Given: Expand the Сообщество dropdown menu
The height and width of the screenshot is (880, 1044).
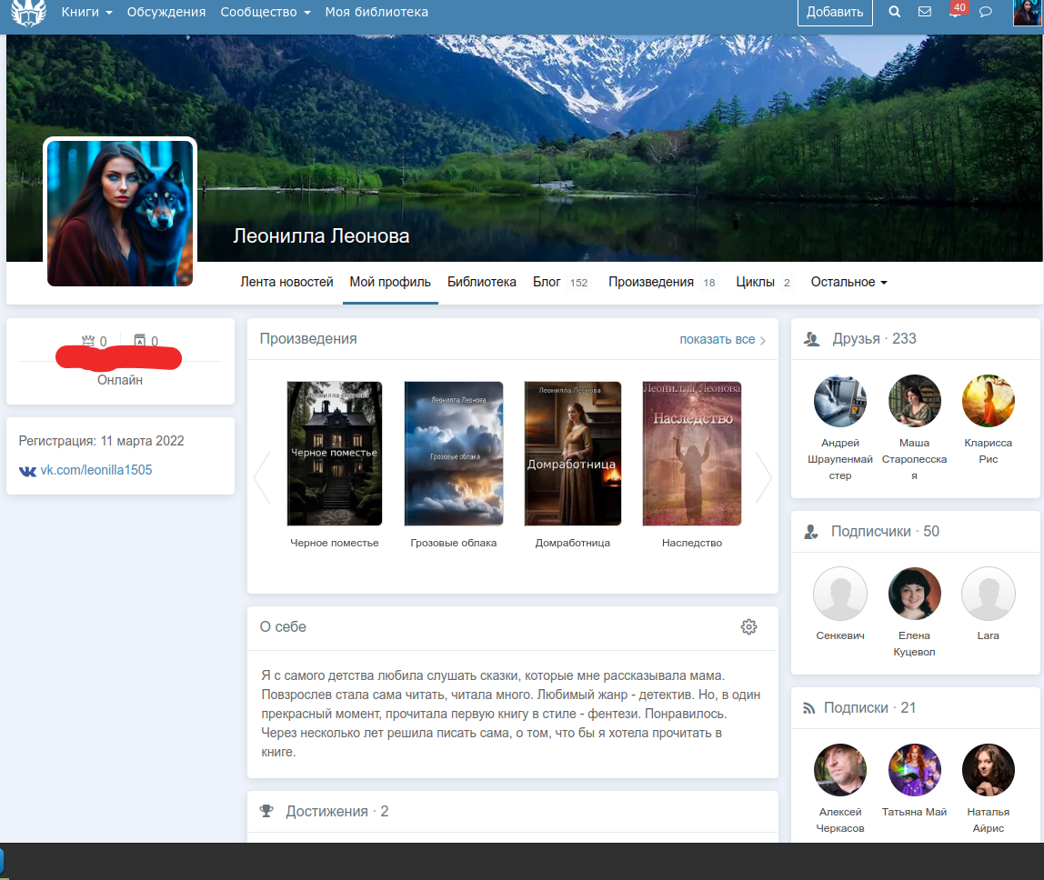Looking at the screenshot, I should coord(265,12).
